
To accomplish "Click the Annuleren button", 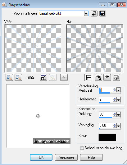I will [x=66, y=158].
